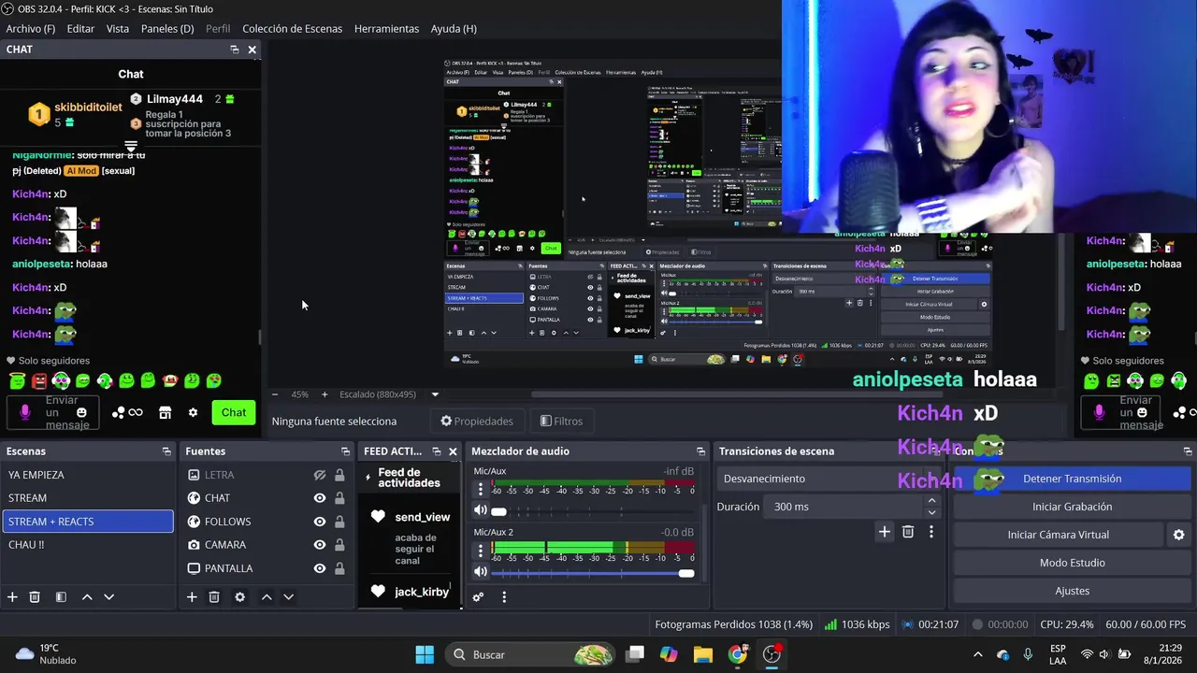Open transition properties three-dot menu
This screenshot has height=673, width=1197.
931,532
